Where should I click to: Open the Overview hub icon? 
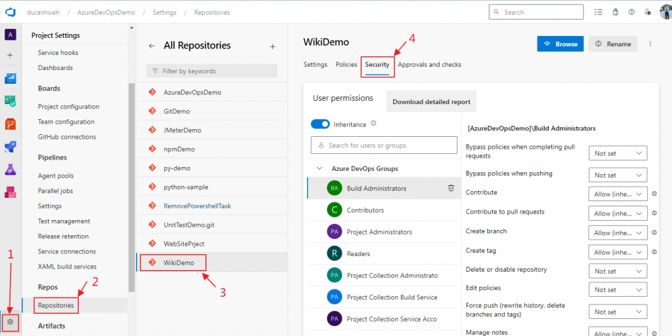point(10,79)
